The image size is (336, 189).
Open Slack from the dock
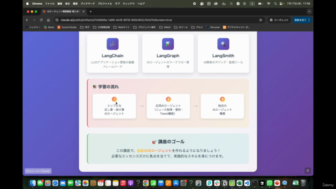coord(217,183)
